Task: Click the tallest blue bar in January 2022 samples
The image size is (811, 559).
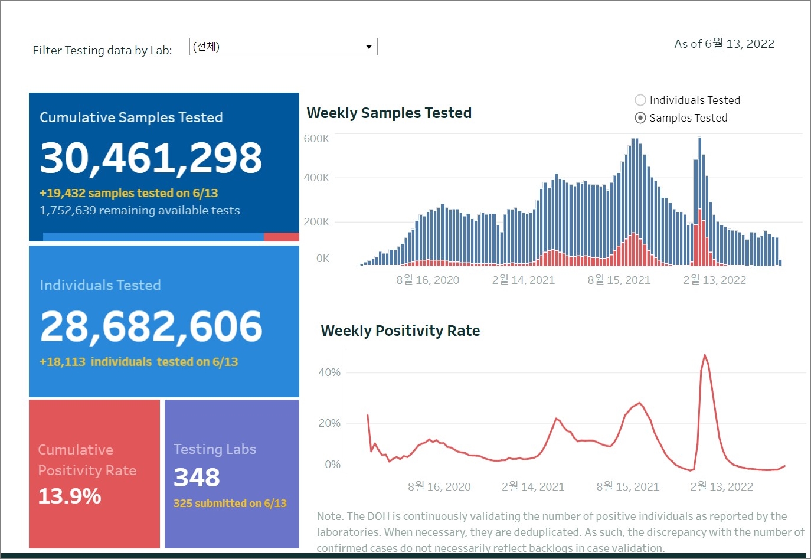Action: coord(699,174)
